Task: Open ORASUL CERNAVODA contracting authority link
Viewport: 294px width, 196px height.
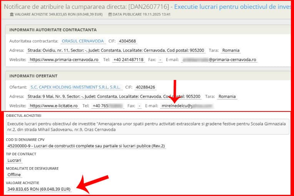Action: point(83,41)
